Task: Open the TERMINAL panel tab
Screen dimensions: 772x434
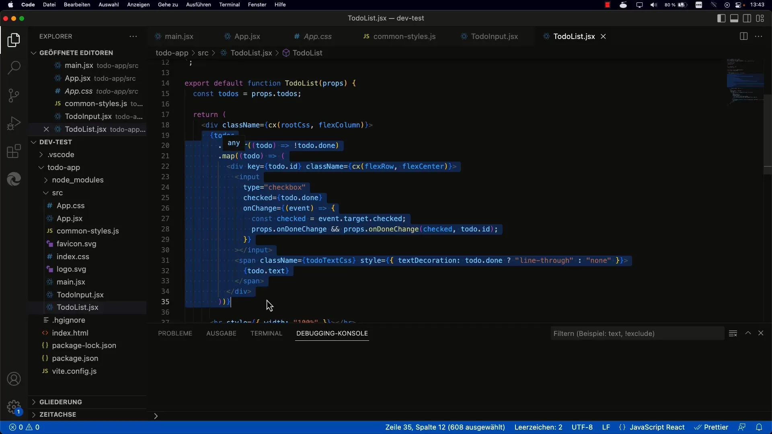Action: click(x=266, y=333)
